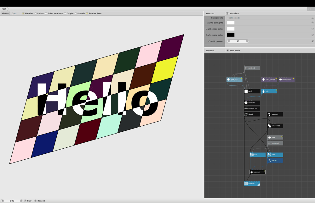Image resolution: width=315 pixels, height=203 pixels.
Task: Decrease the Cutoff percent with the left arrow
Action: (x=229, y=41)
